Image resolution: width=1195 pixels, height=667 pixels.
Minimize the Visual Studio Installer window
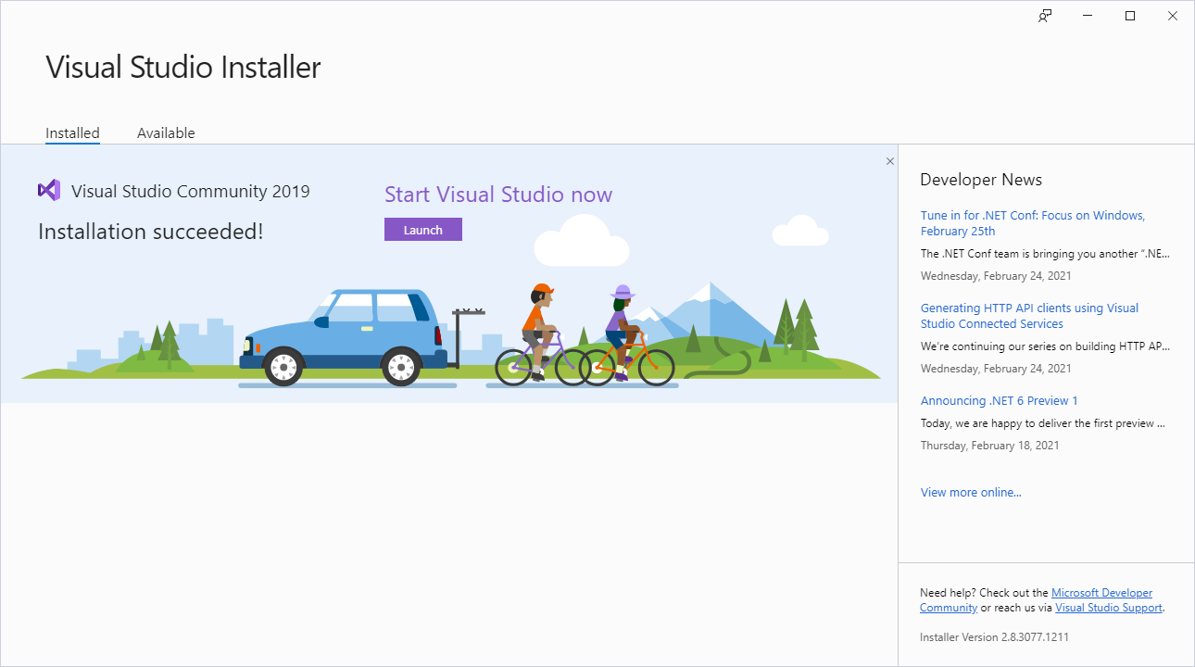[1088, 16]
